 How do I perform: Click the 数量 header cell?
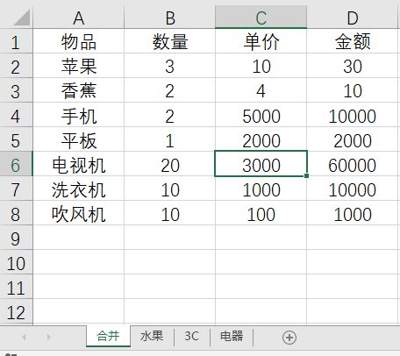(x=170, y=41)
